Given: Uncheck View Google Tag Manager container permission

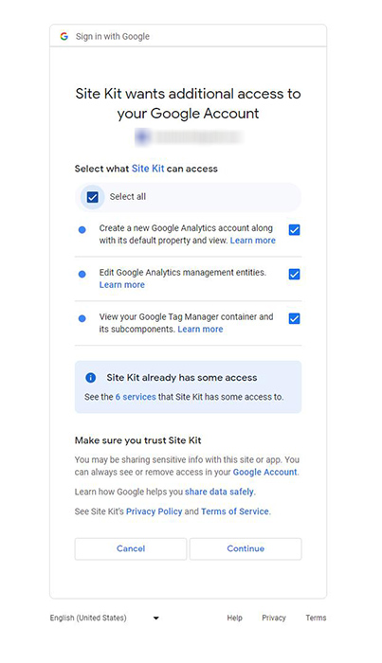Looking at the screenshot, I should (295, 318).
